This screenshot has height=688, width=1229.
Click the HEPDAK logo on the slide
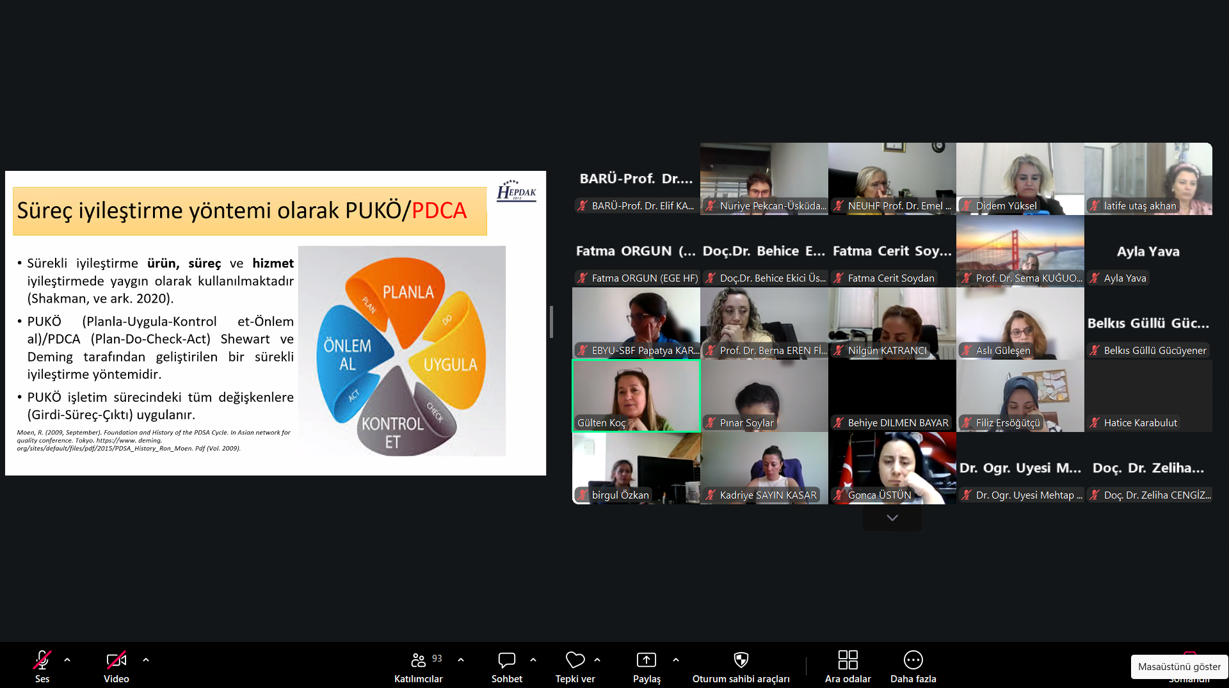[517, 190]
